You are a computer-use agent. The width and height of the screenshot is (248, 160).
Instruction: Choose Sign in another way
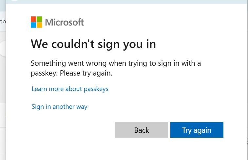[x=59, y=107]
